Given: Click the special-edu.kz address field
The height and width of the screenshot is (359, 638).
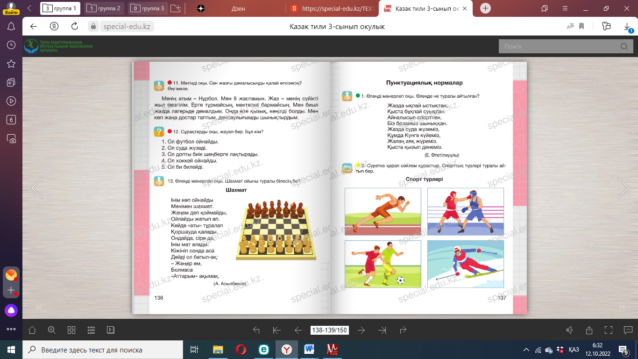Looking at the screenshot, I should (x=127, y=27).
